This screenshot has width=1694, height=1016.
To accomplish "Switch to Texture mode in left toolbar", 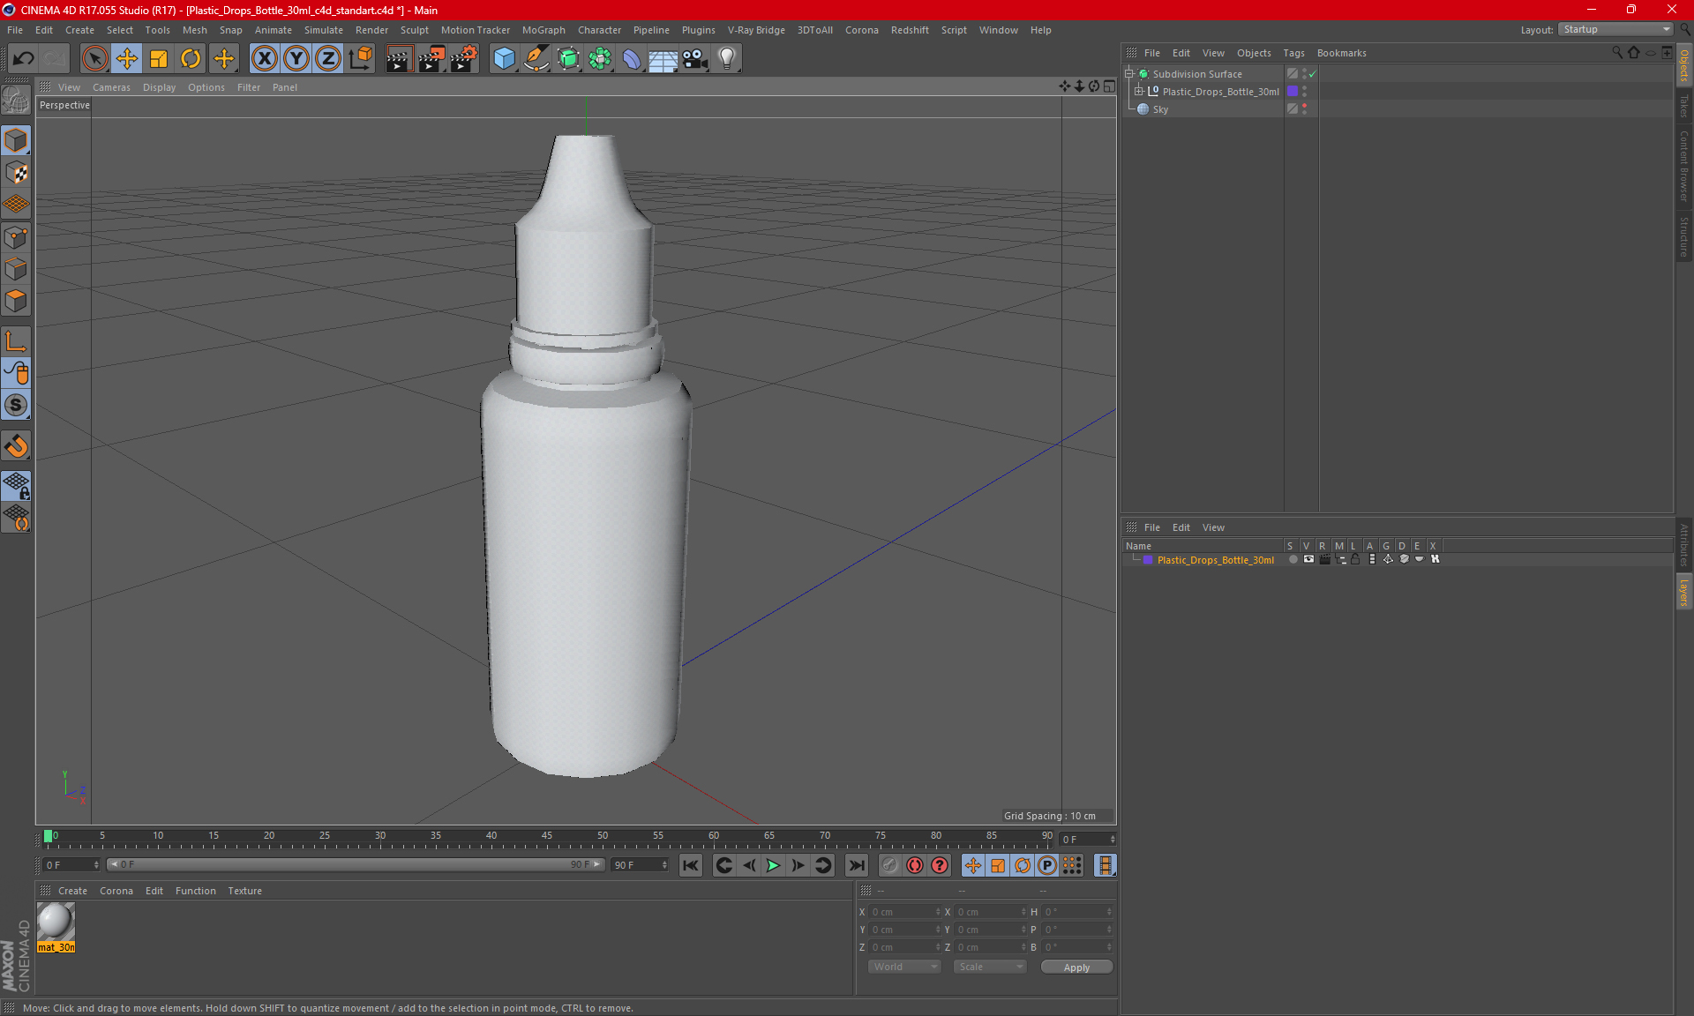I will coord(16,173).
